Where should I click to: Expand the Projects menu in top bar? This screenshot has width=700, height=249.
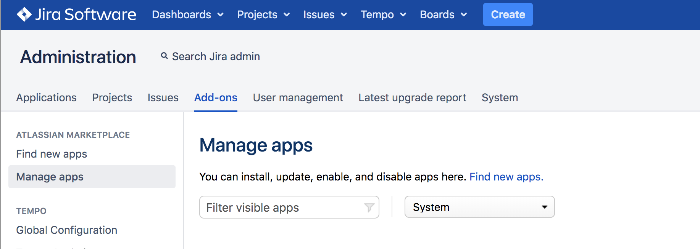coord(263,14)
